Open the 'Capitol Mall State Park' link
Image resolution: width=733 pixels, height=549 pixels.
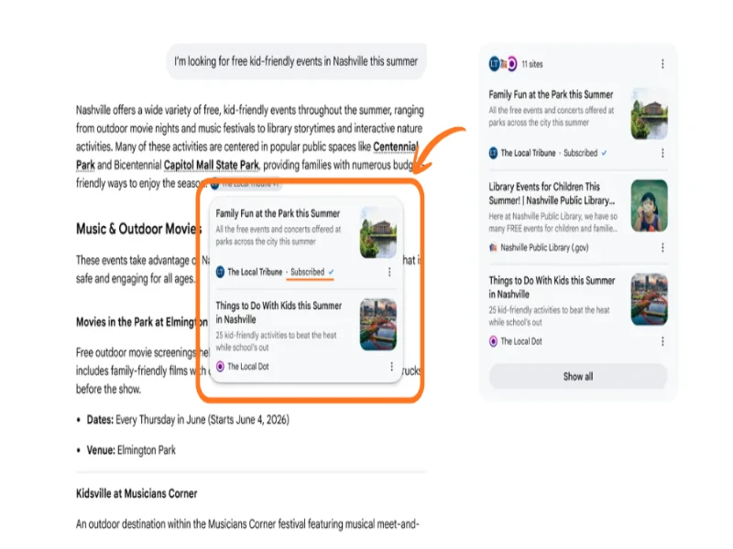pos(212,165)
